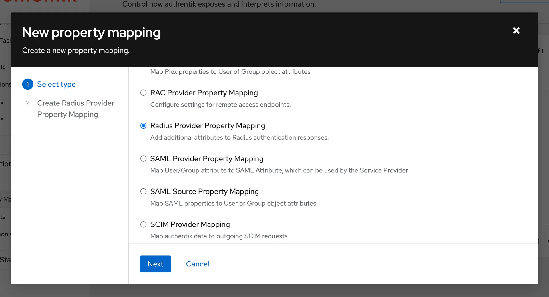Click the Map Plex properties description text
The width and height of the screenshot is (549, 297).
pos(230,72)
